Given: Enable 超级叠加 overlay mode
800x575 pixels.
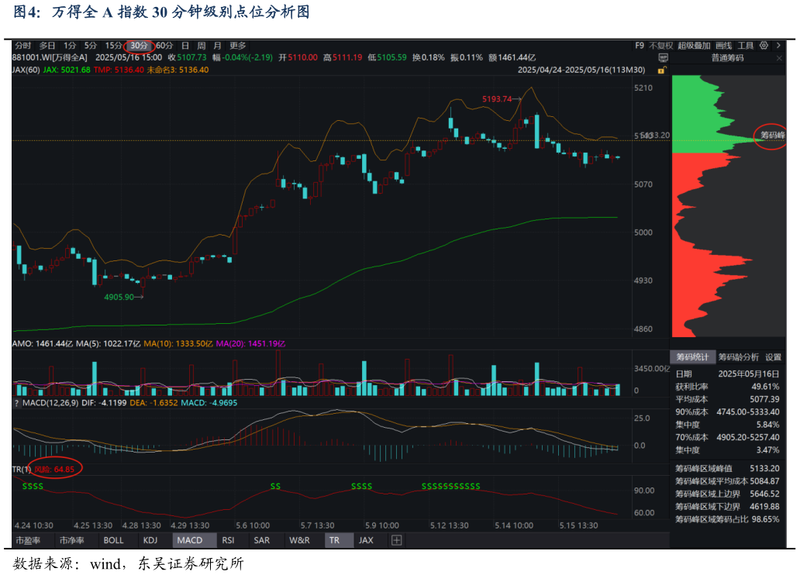Looking at the screenshot, I should [694, 46].
